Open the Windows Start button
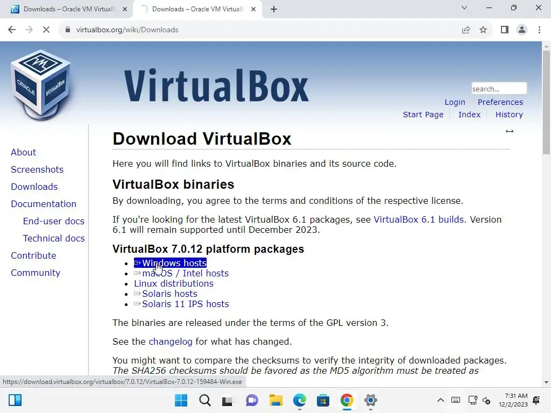The image size is (551, 413). coord(181,400)
